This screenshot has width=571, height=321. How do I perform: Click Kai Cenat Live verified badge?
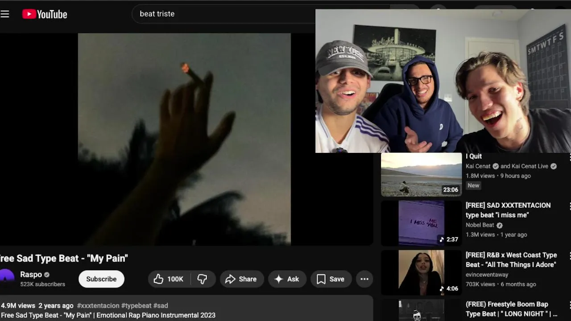[554, 166]
